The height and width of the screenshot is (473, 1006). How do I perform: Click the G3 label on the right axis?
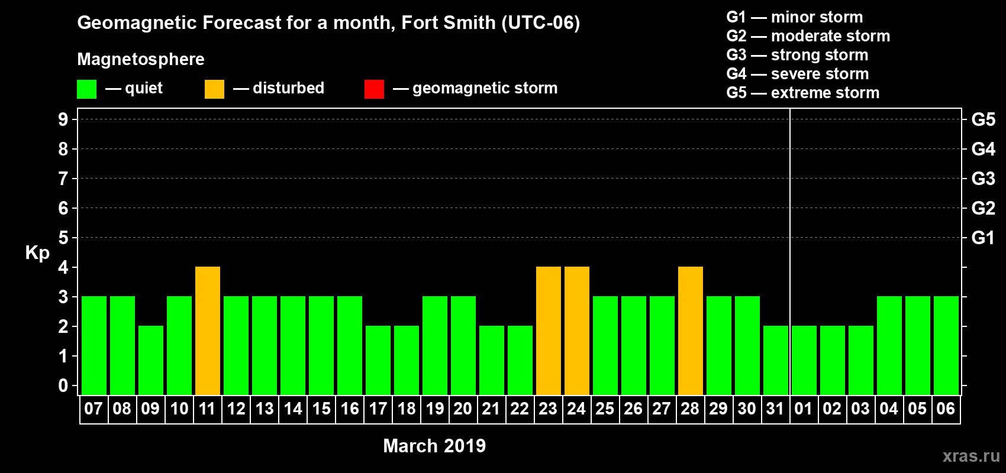coord(984,179)
